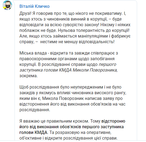Click the paragraph starting "Щоб розслідування"
This screenshot has height=142, width=146.
pos(73,98)
